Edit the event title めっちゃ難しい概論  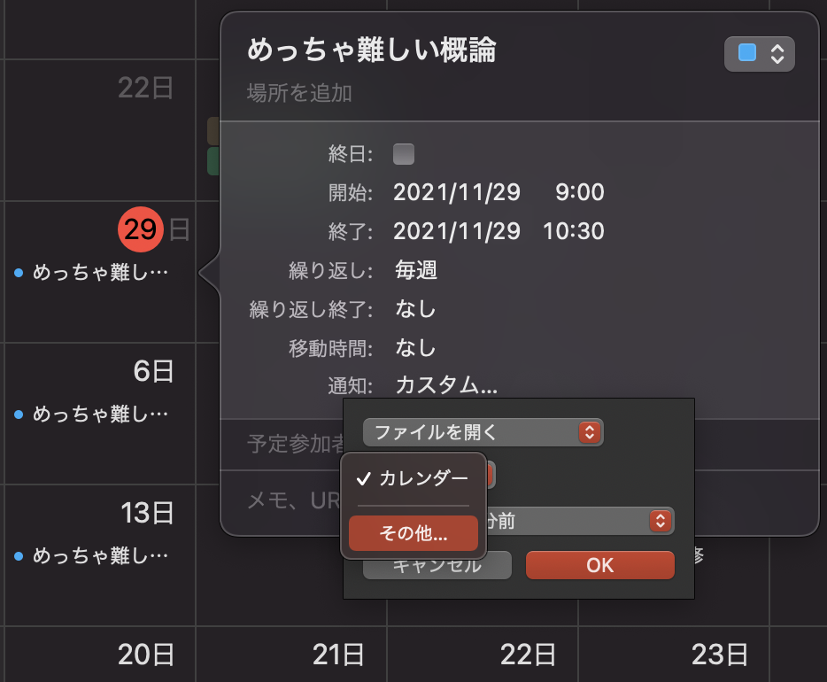[372, 50]
